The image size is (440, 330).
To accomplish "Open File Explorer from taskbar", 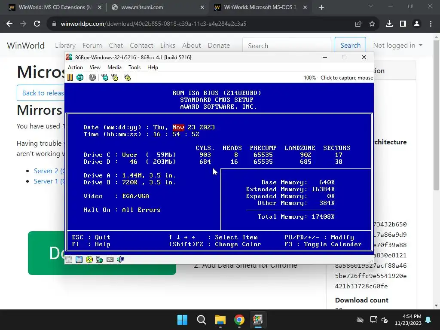I will (x=220, y=320).
